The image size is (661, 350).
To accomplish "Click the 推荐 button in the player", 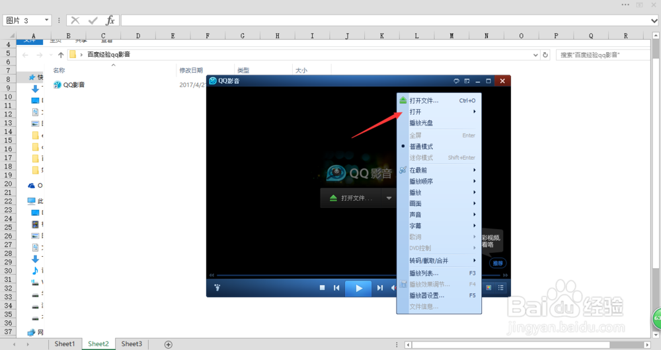I will coord(498,263).
